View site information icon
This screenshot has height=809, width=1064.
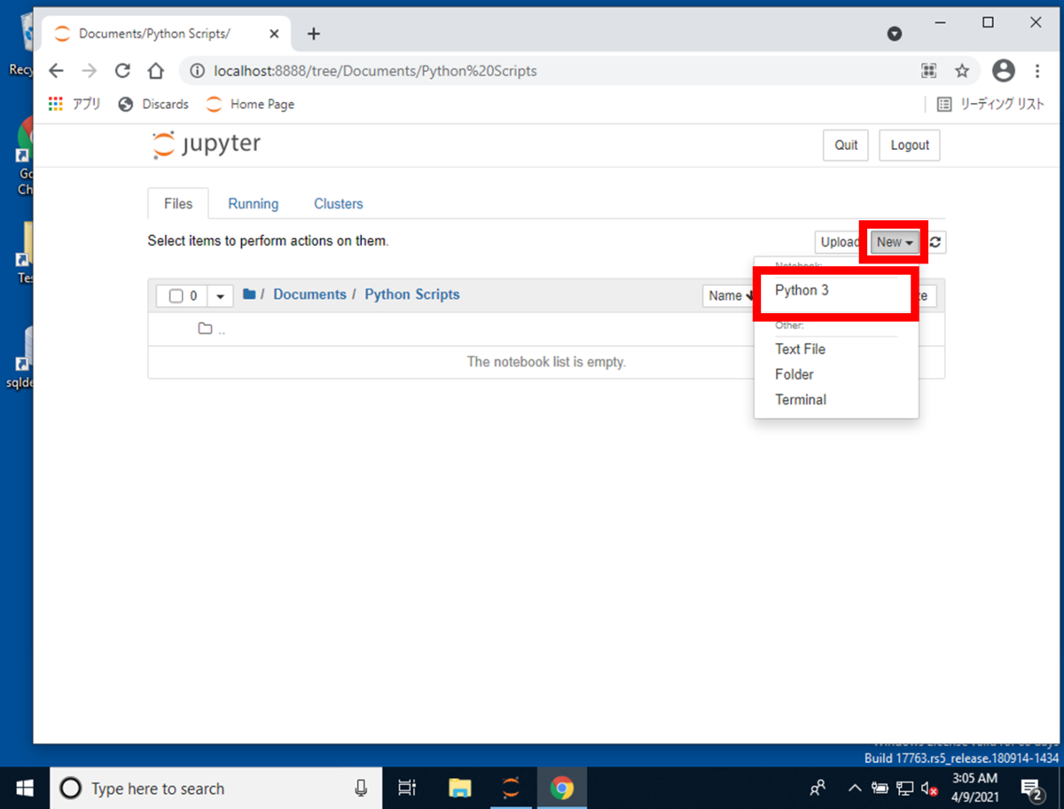[x=197, y=71]
